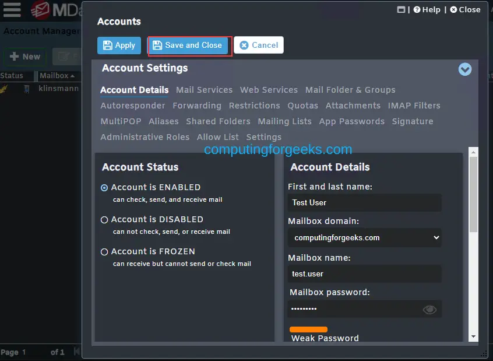
Task: Open the Mailbox domain dropdown
Action: (x=364, y=237)
